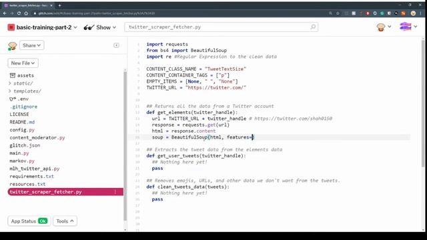Screen dimensions: 427x240
Task: Click the search magnifier icon
Action: (x=313, y=27)
